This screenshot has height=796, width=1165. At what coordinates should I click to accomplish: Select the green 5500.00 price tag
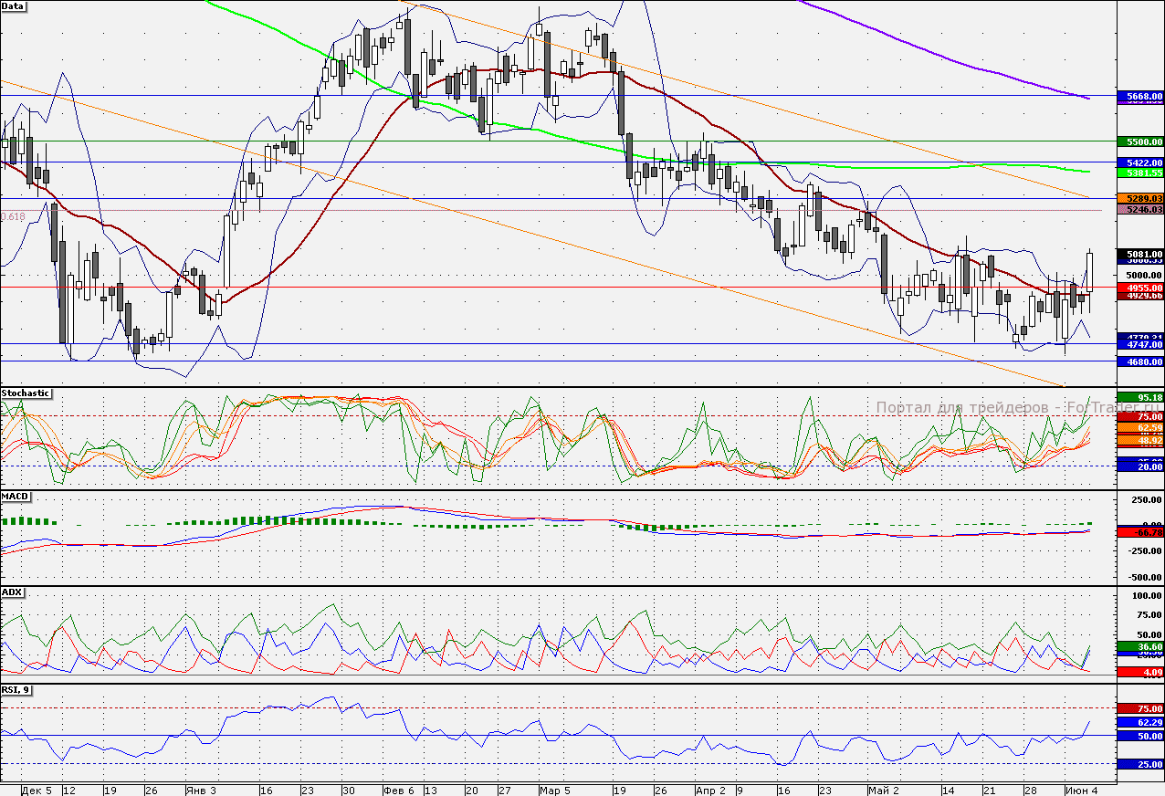click(x=1139, y=141)
